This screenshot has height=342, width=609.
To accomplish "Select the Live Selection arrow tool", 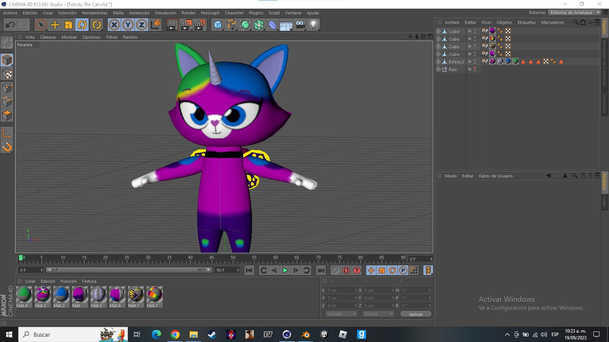I will [x=41, y=25].
